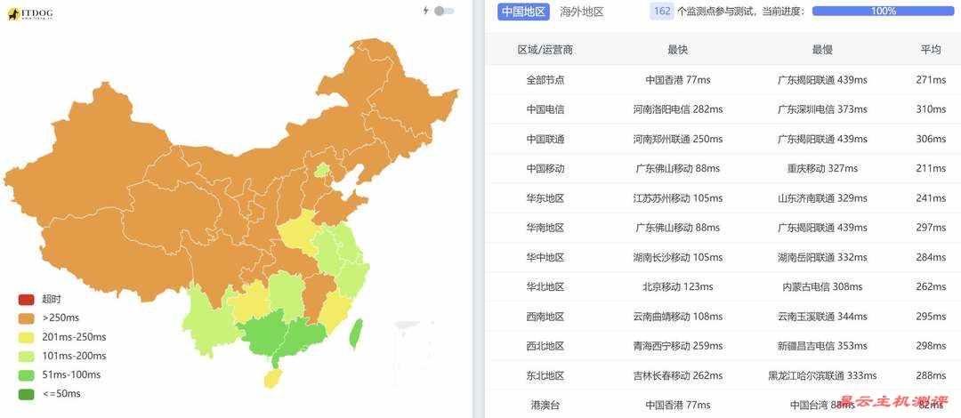Click the 100% progress bar

[x=883, y=12]
